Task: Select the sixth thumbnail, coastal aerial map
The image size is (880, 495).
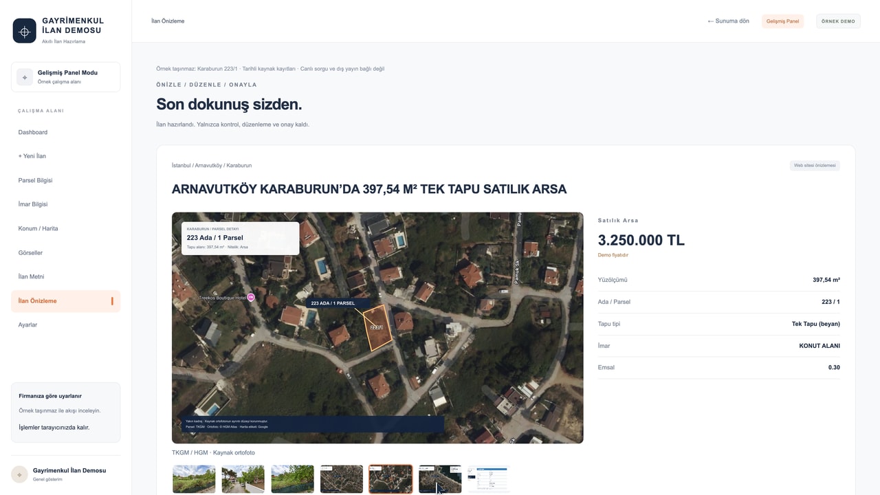Action: coord(440,479)
